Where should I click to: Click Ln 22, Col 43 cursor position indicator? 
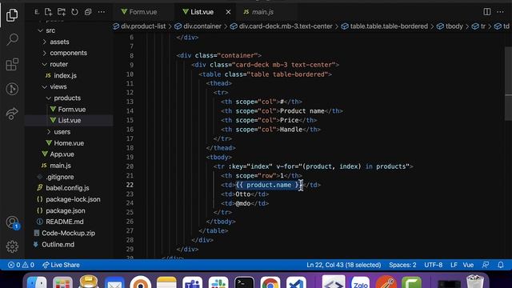pos(343,265)
